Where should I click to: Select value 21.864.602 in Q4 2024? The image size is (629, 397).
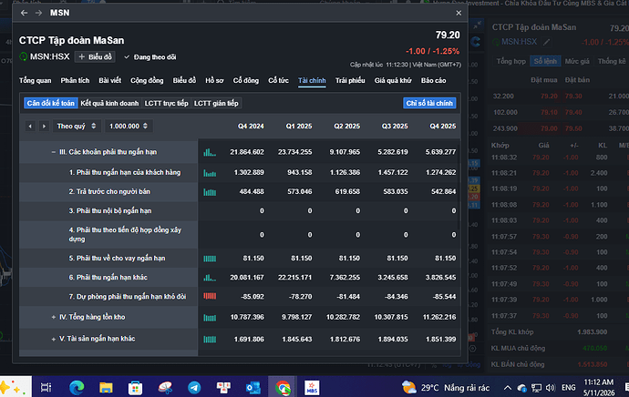coord(247,152)
